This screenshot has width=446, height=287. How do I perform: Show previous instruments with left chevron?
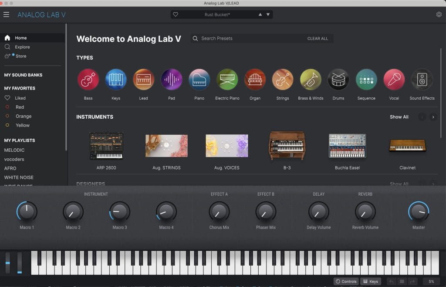[x=422, y=117]
